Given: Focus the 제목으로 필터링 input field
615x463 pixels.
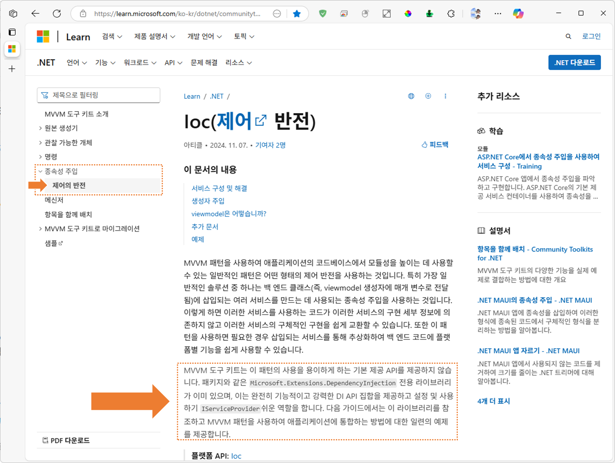Looking at the screenshot, I should (x=99, y=95).
